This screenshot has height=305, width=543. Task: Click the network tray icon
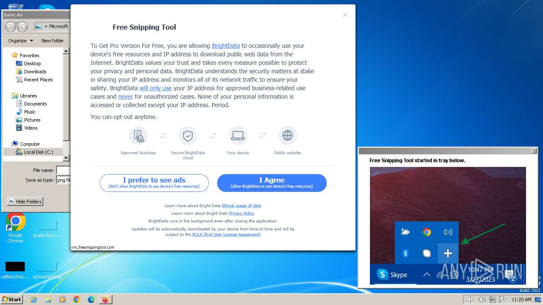pos(492,299)
